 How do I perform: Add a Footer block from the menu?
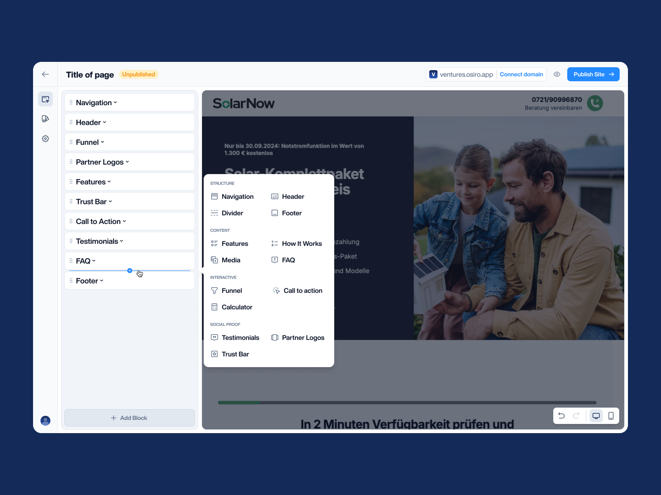286,213
